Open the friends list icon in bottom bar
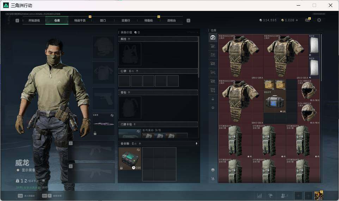The image size is (339, 201). (x=284, y=196)
